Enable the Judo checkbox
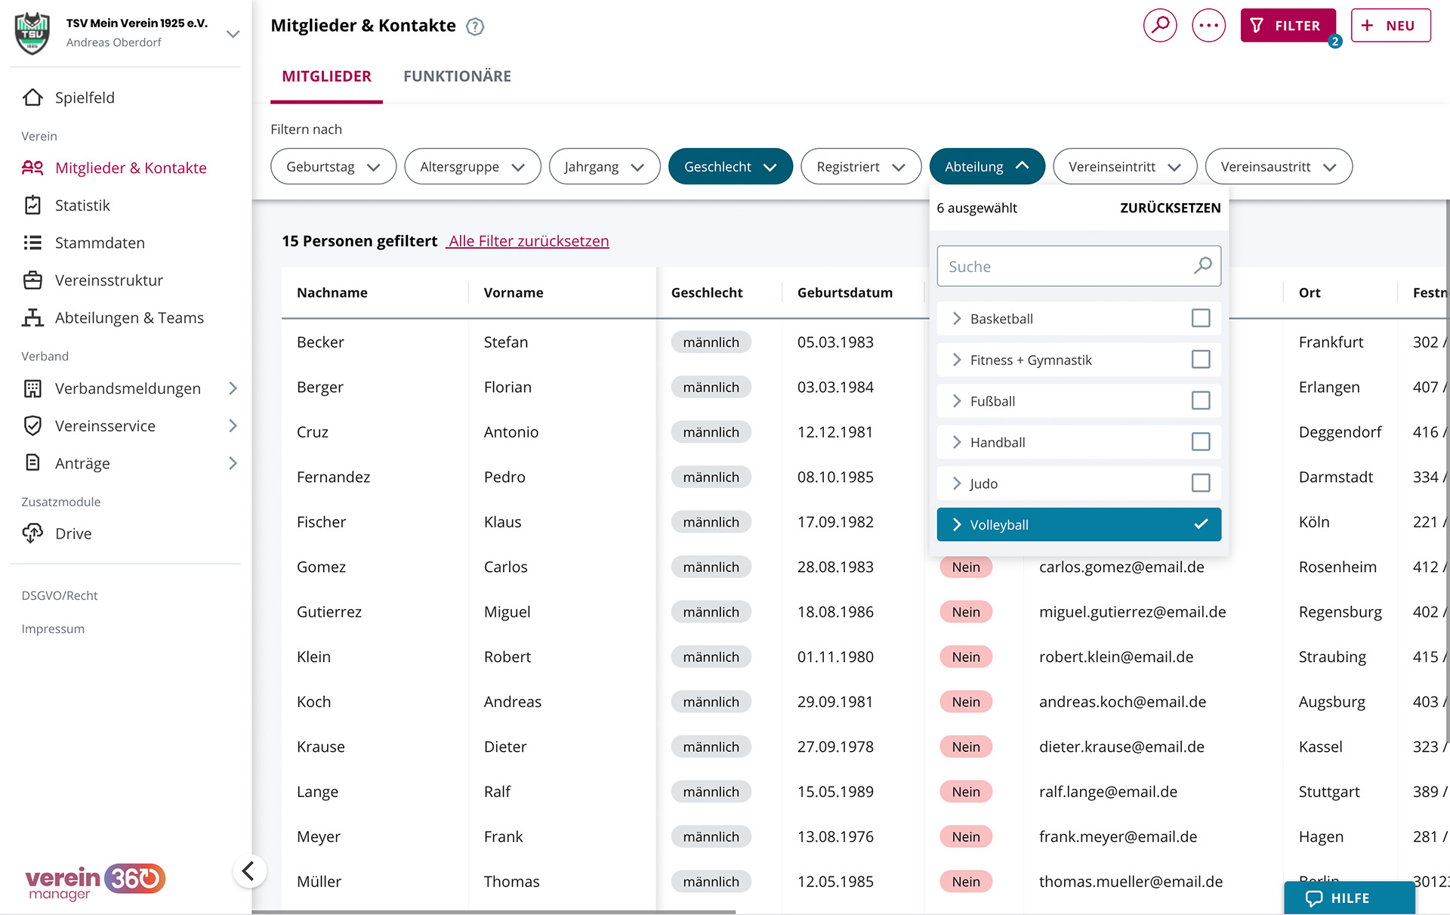The height and width of the screenshot is (915, 1450). (x=1200, y=483)
